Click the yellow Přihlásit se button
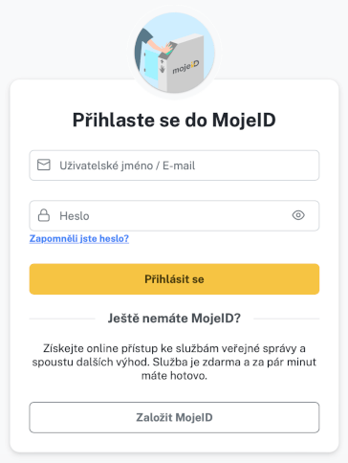Image resolution: width=348 pixels, height=463 pixels. click(174, 279)
